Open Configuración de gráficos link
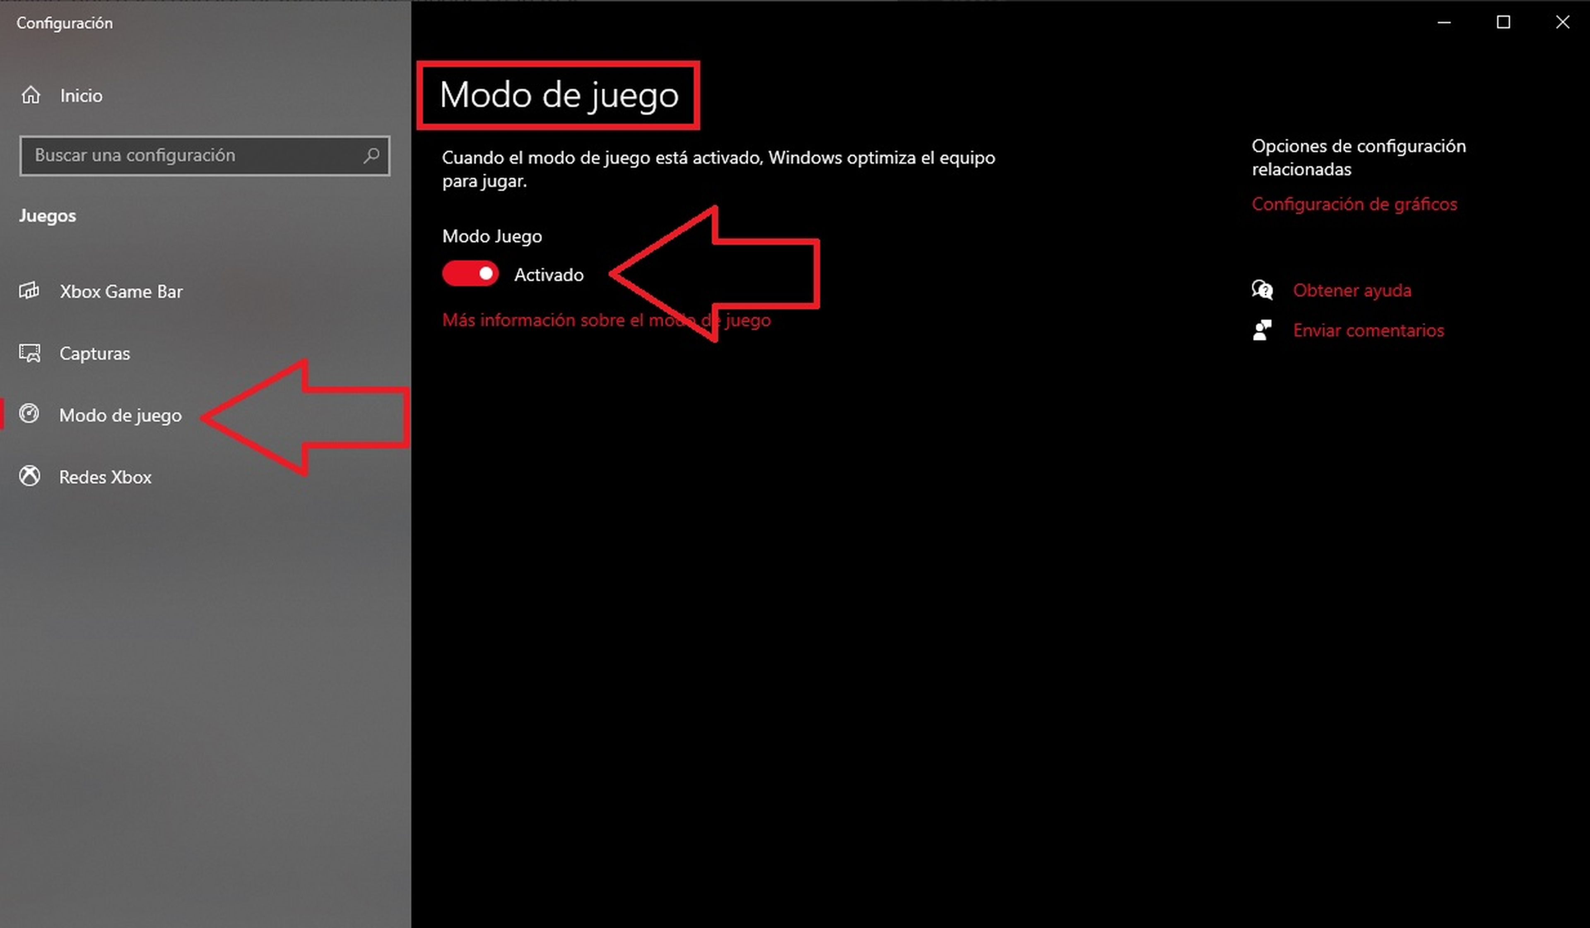Image resolution: width=1590 pixels, height=928 pixels. 1355,204
